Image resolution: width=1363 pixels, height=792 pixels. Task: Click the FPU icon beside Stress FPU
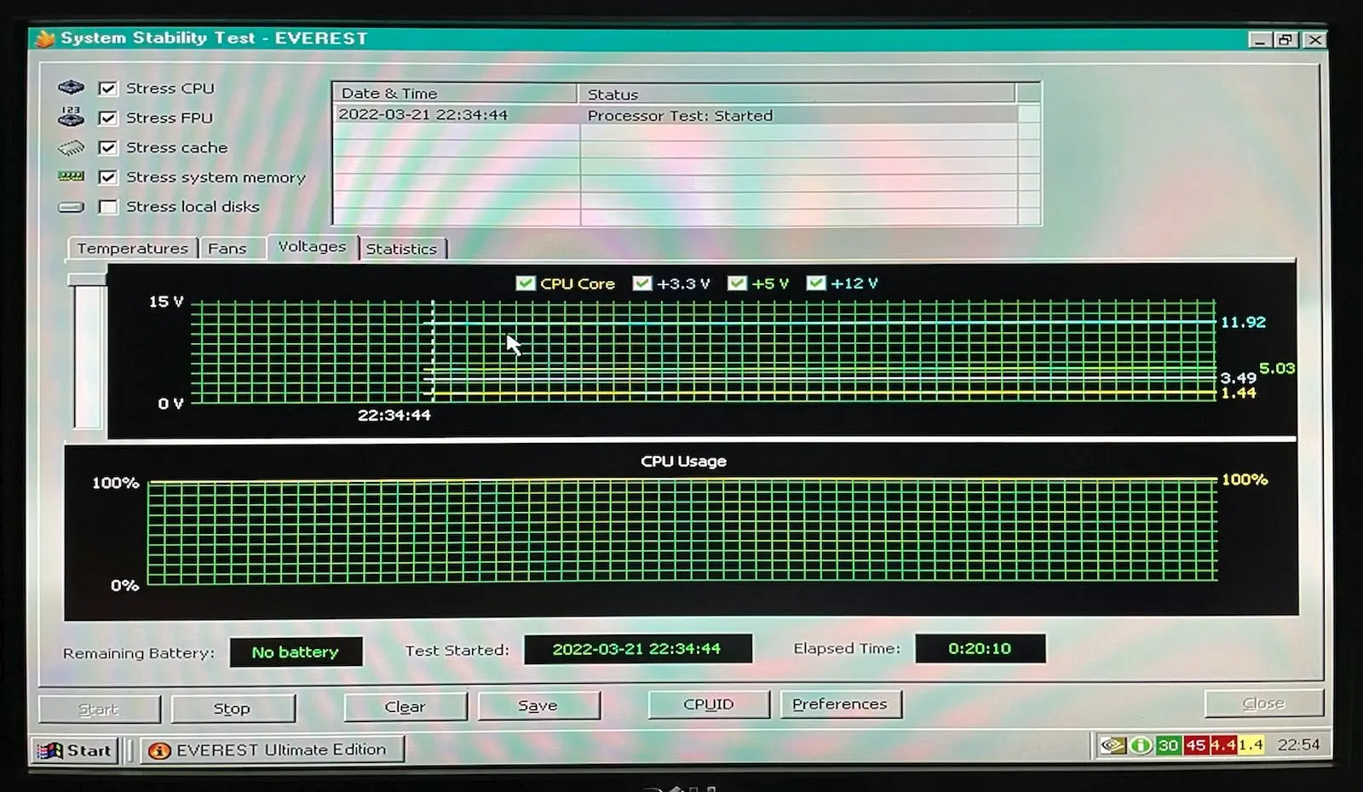tap(71, 117)
